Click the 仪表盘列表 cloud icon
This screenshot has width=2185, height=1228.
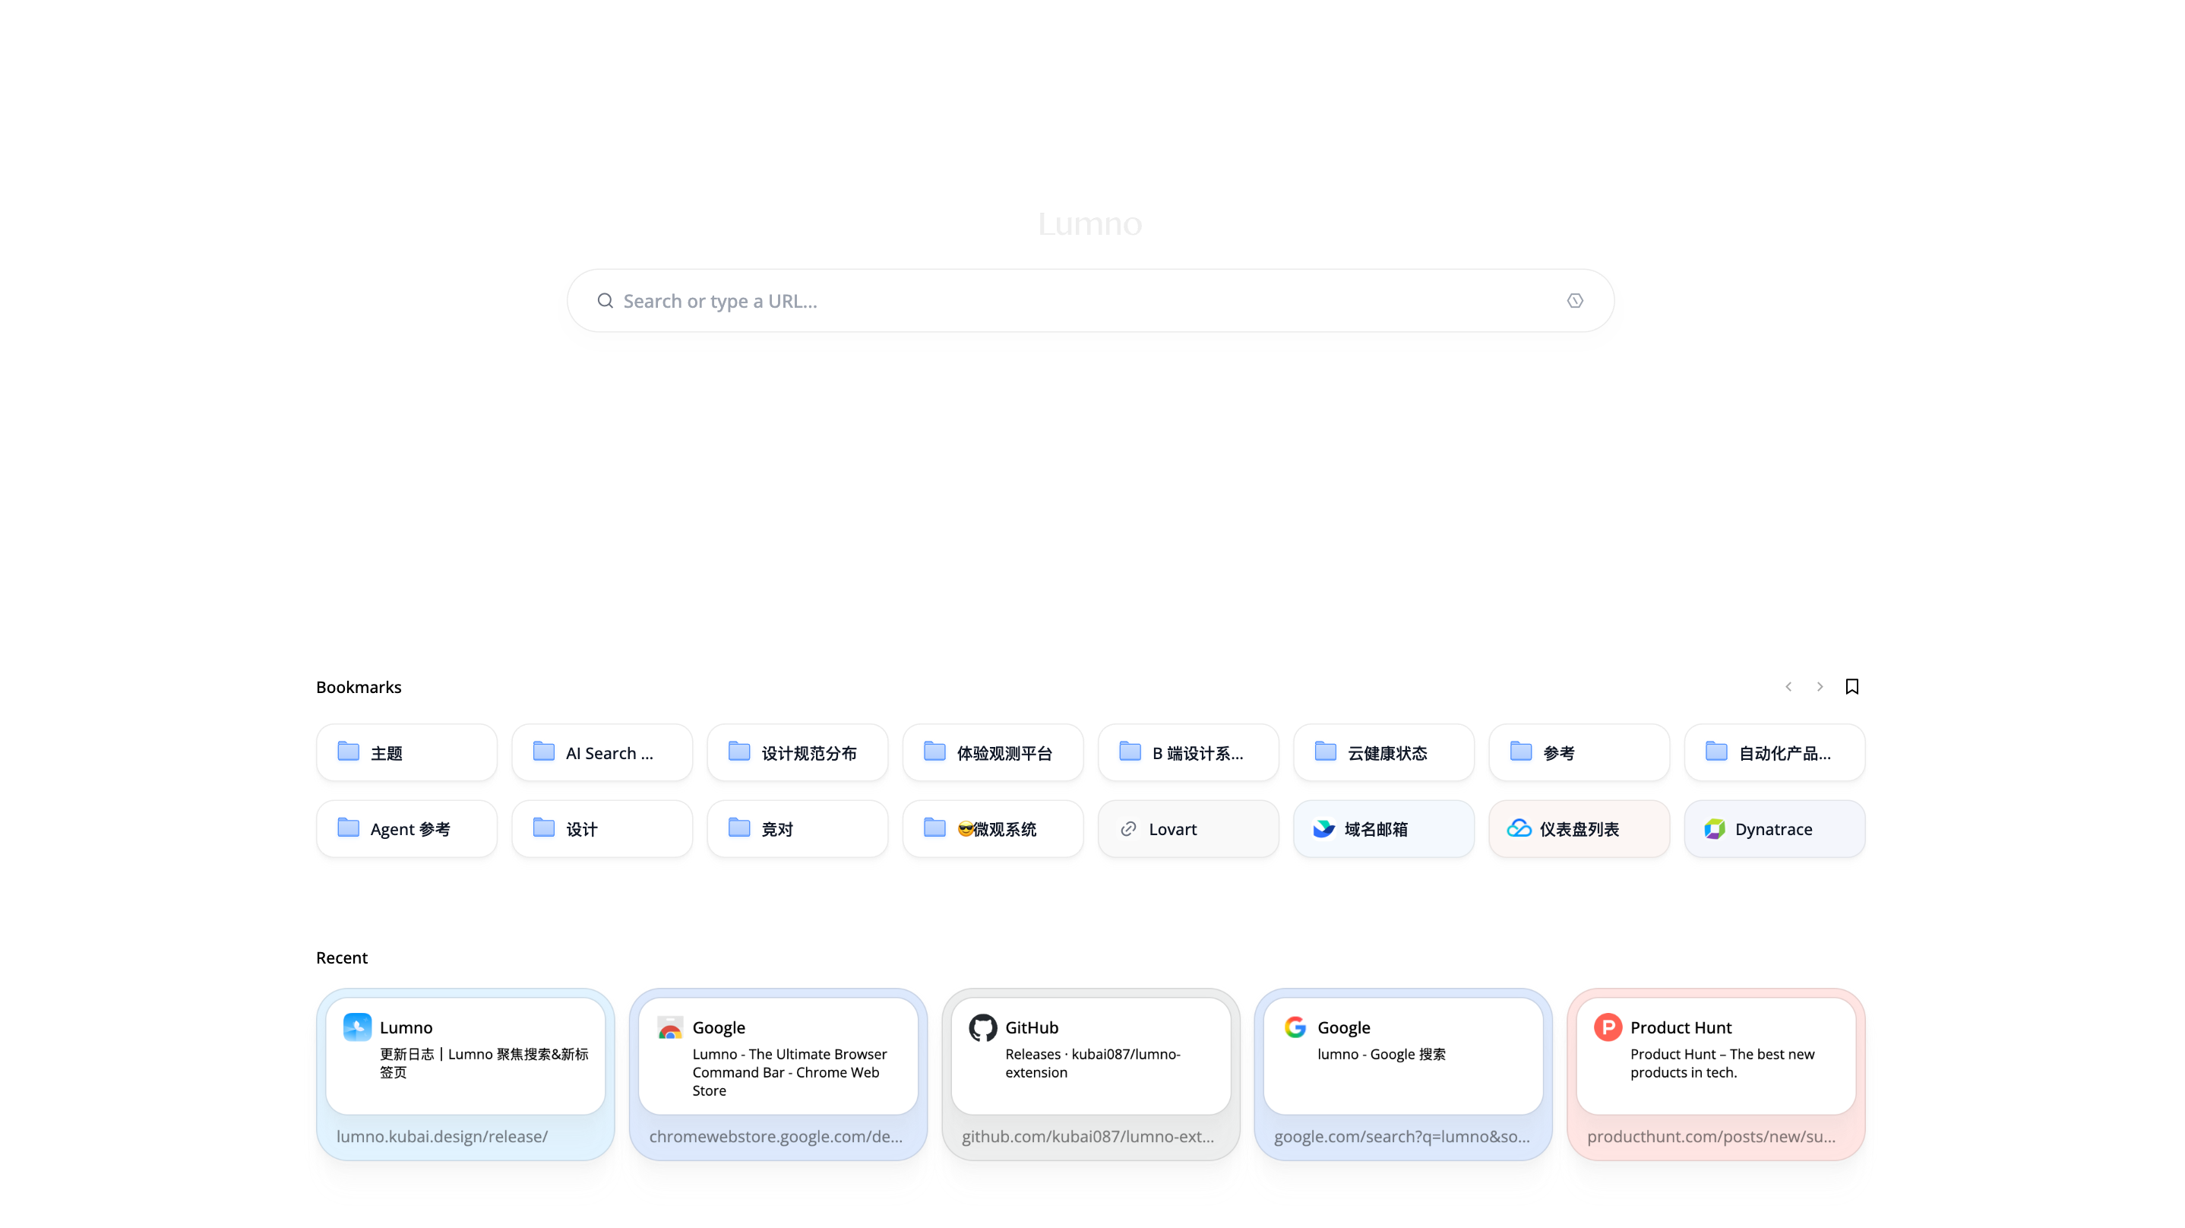(x=1519, y=828)
